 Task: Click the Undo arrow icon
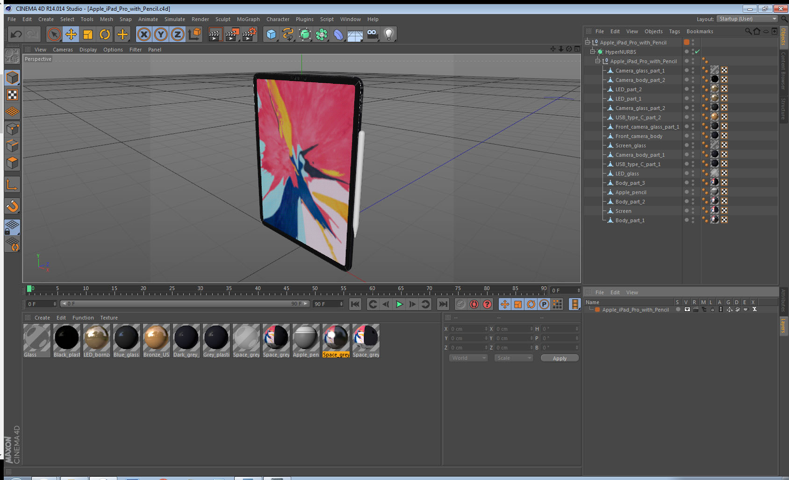(x=16, y=34)
